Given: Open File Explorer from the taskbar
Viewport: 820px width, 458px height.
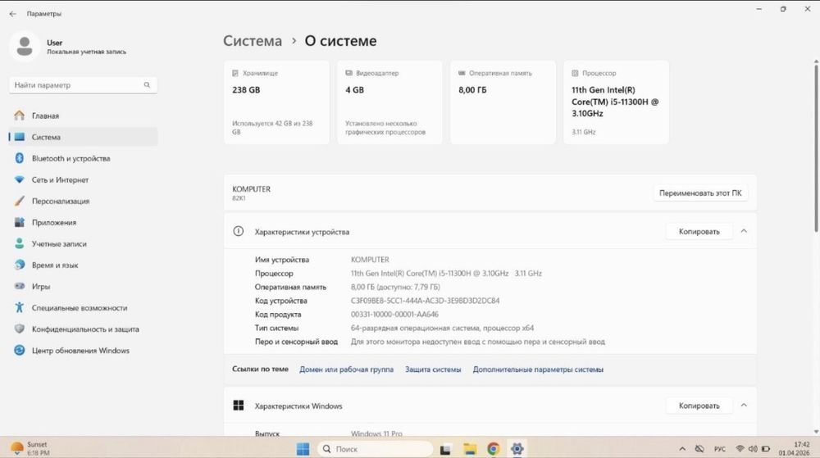Looking at the screenshot, I should pos(470,449).
